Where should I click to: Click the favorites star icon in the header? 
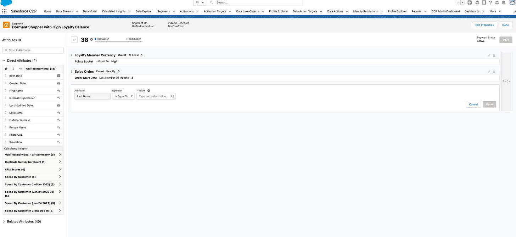tap(458, 2)
